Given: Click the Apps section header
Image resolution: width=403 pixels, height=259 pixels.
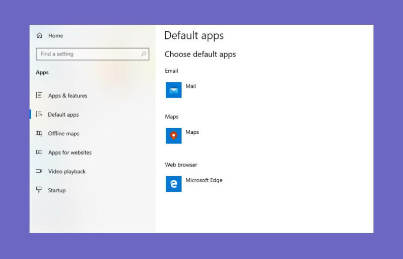Looking at the screenshot, I should (x=42, y=72).
